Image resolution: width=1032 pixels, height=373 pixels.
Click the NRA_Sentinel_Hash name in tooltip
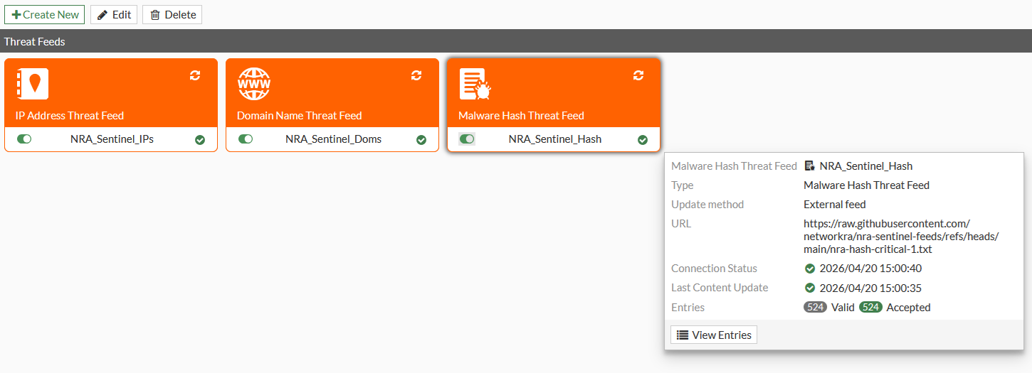pyautogui.click(x=866, y=166)
